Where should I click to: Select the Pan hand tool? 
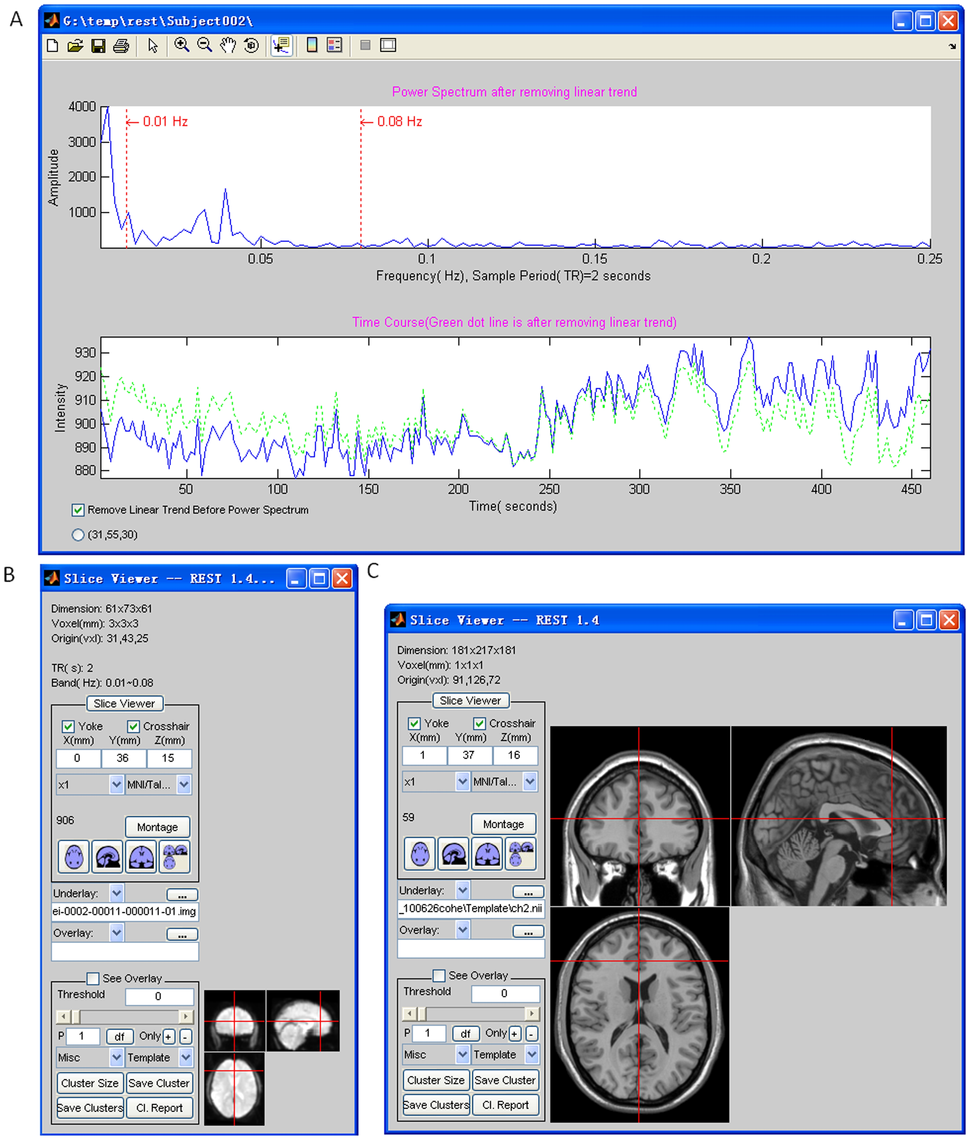click(x=228, y=45)
